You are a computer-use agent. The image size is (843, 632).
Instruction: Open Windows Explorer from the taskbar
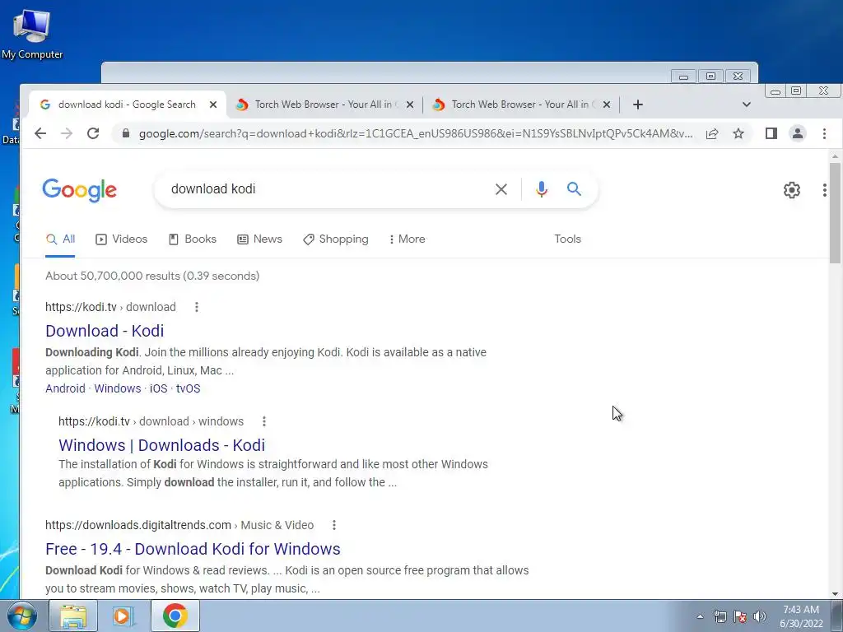click(x=73, y=616)
